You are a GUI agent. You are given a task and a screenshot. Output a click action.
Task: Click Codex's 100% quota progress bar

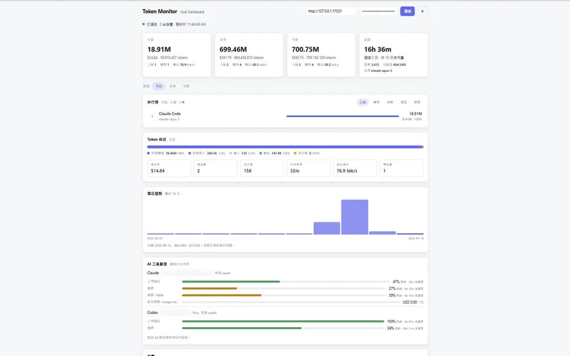283,321
